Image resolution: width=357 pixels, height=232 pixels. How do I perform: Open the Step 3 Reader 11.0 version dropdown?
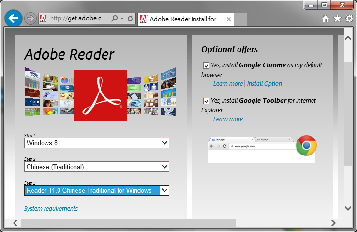[97, 190]
